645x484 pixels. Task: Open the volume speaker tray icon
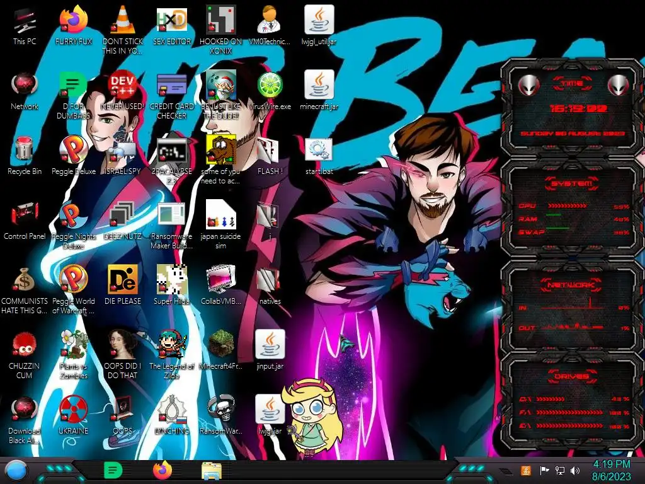(576, 470)
